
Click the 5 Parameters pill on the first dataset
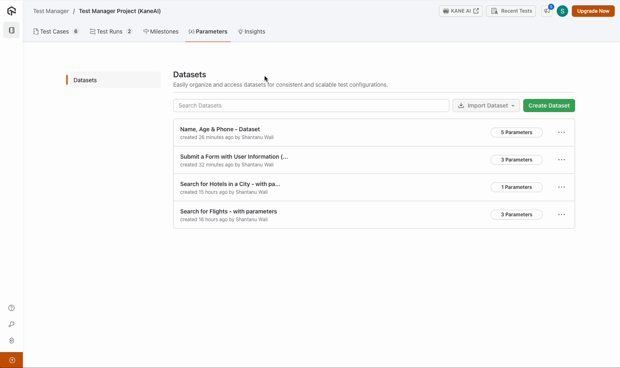coord(516,132)
